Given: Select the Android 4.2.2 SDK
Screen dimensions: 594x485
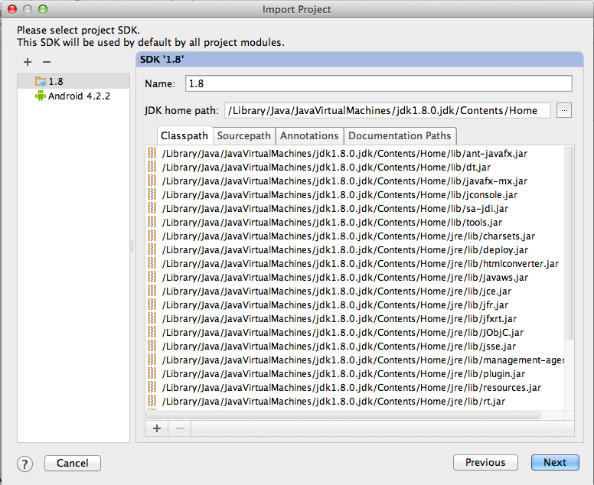Looking at the screenshot, I should (79, 96).
